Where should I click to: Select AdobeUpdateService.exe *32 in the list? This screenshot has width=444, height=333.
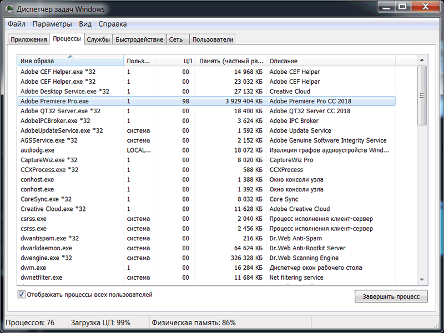tap(206, 130)
